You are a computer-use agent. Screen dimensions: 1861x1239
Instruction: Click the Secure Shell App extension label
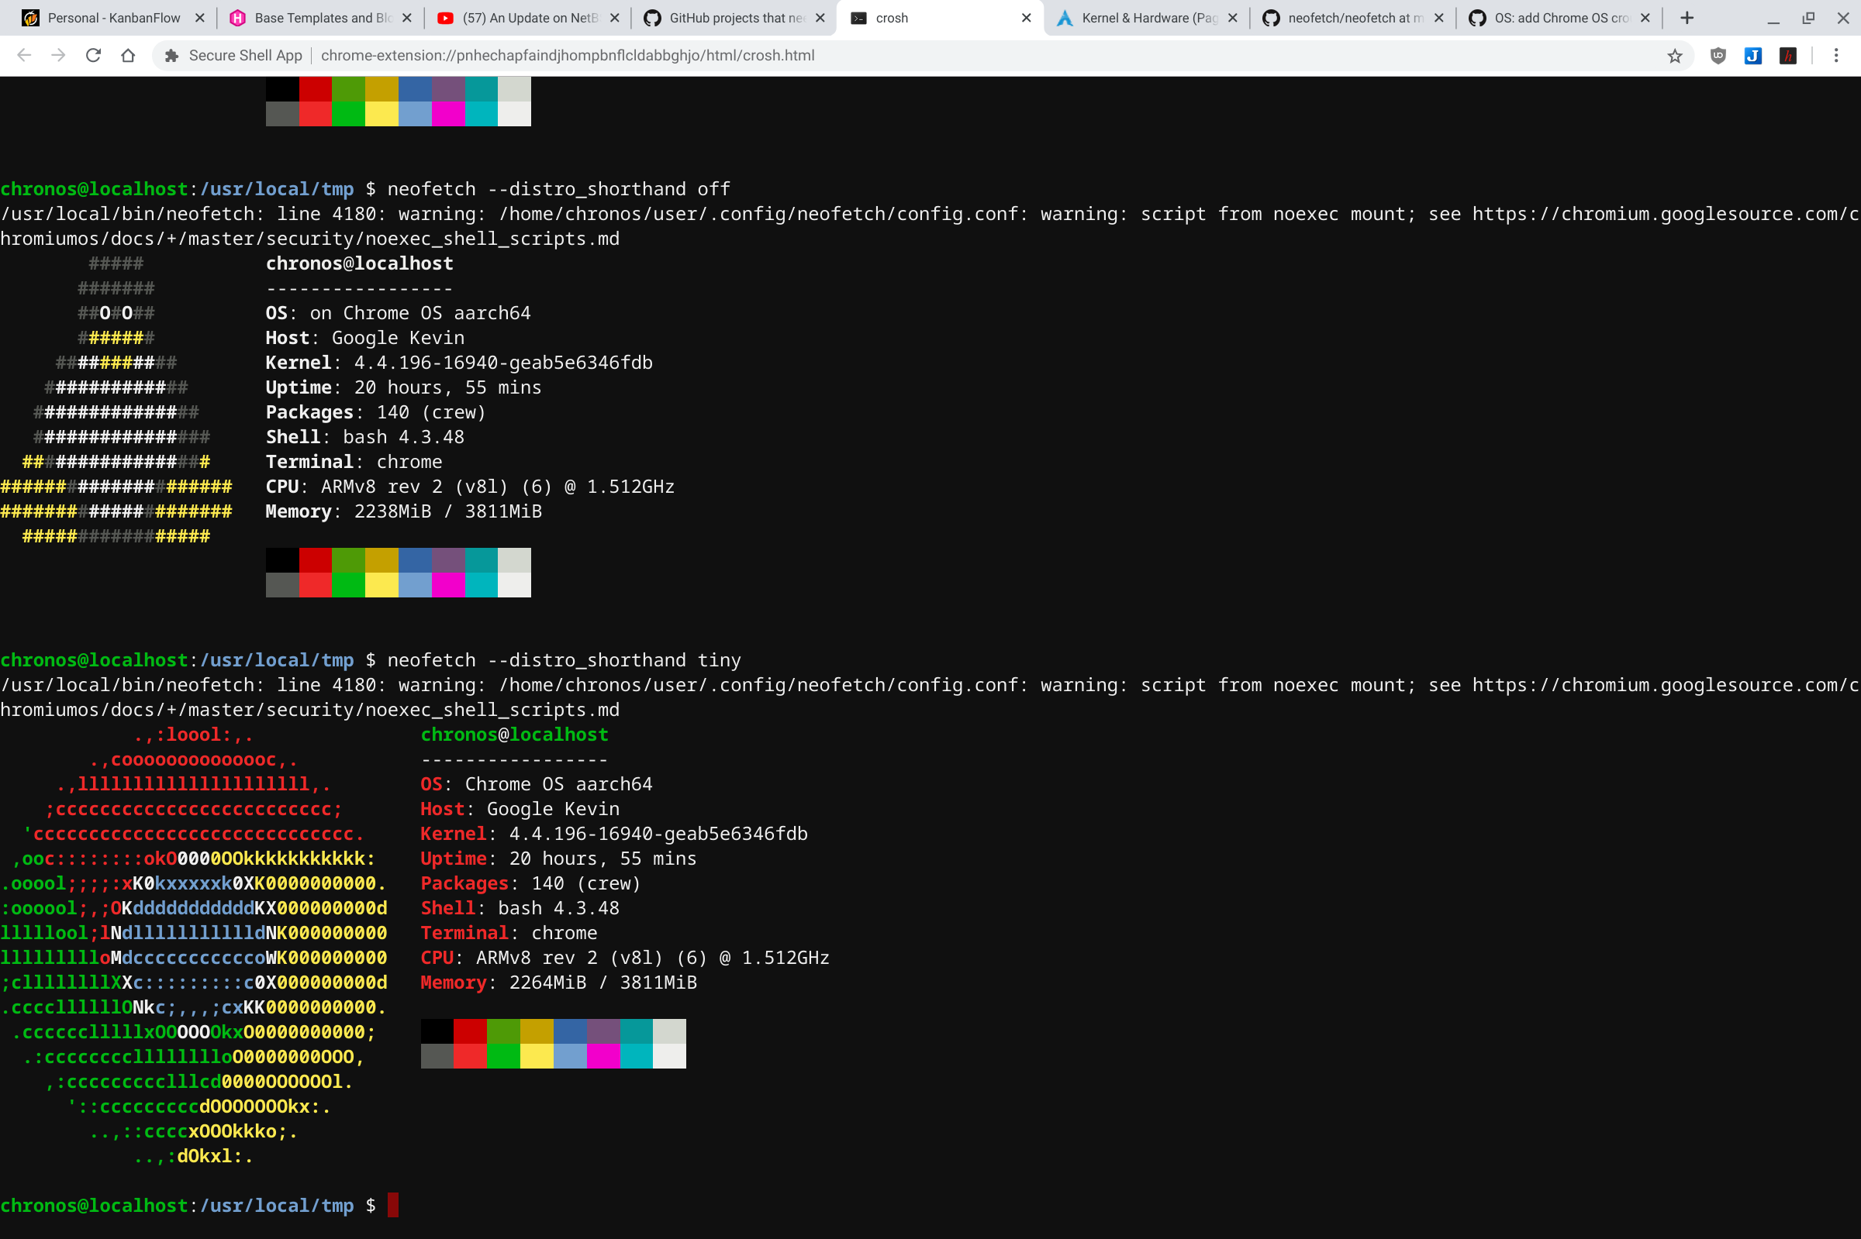[x=245, y=55]
